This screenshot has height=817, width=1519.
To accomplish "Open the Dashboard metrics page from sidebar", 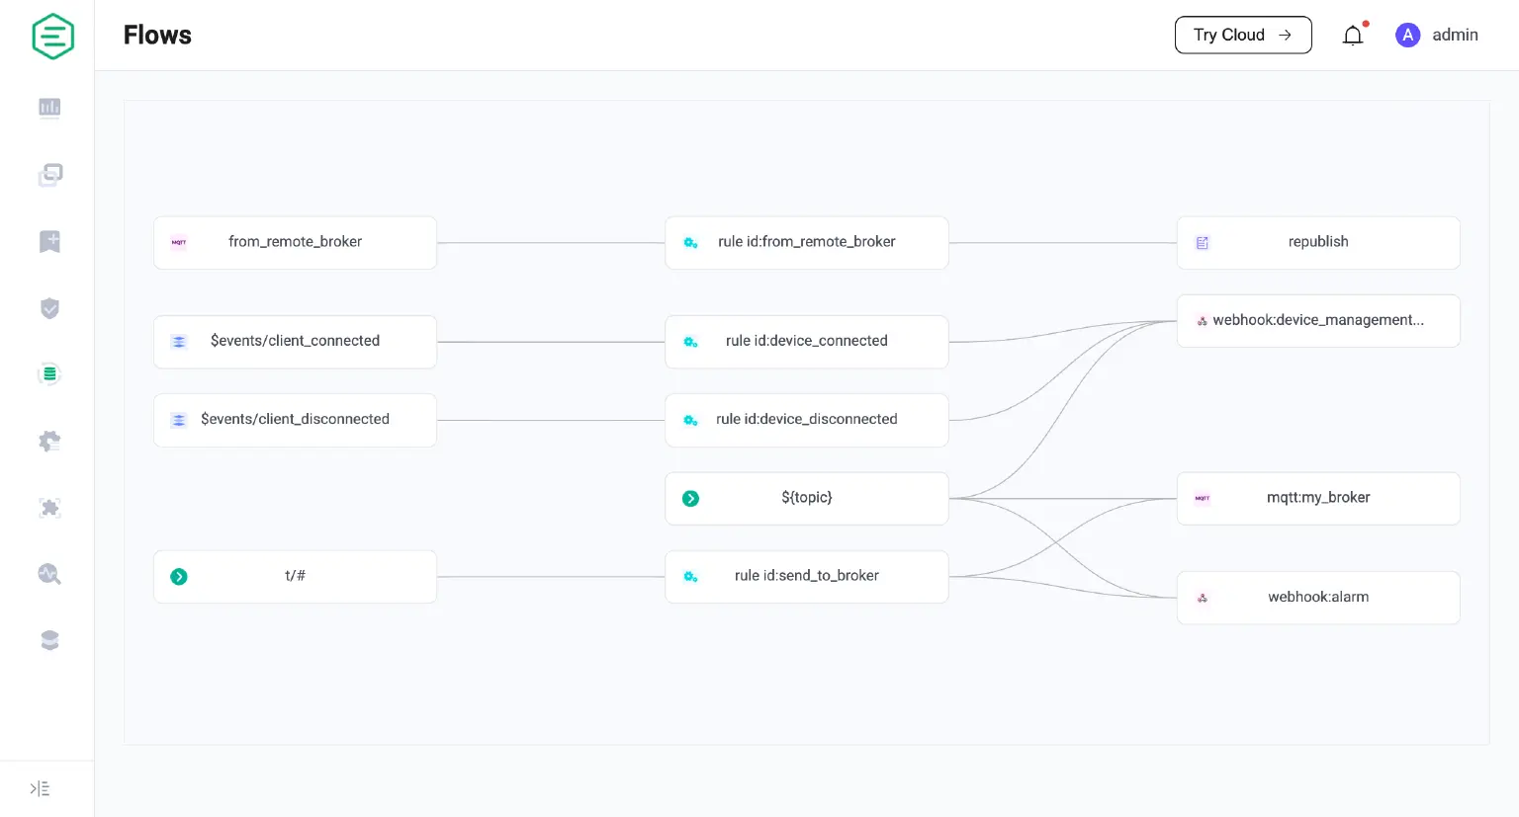I will (x=49, y=108).
